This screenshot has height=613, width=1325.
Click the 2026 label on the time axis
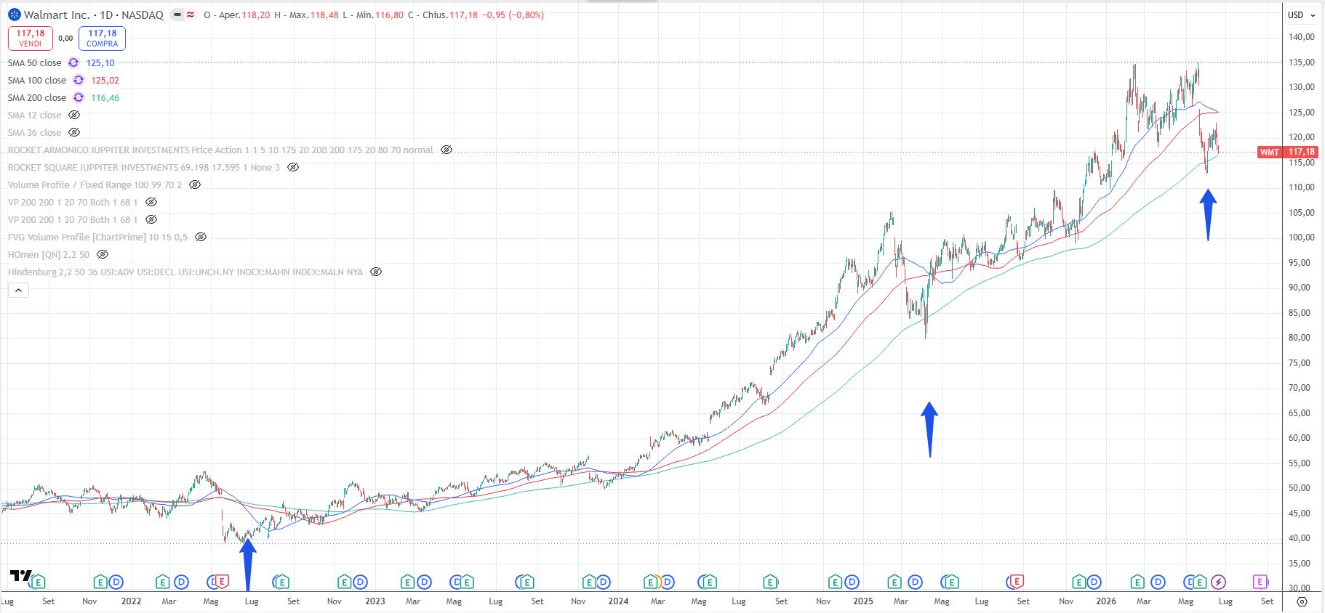(x=1106, y=601)
